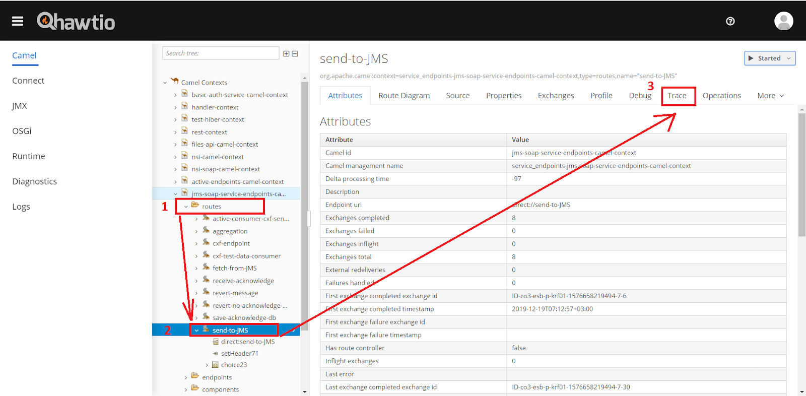Collapse the Camel Contexts tree node
The height and width of the screenshot is (396, 806).
(x=165, y=83)
